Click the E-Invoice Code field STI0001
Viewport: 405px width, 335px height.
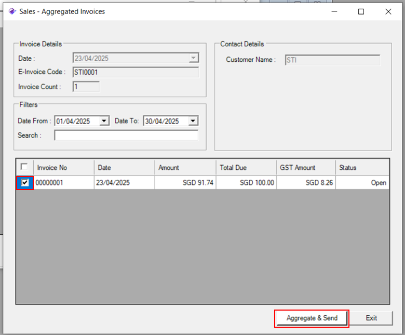[136, 72]
